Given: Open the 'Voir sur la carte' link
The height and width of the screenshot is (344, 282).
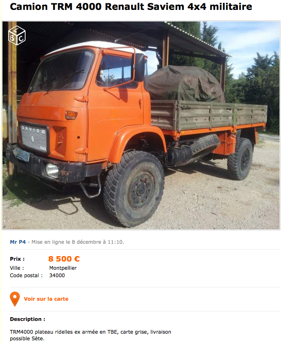Looking at the screenshot, I should coord(46,299).
